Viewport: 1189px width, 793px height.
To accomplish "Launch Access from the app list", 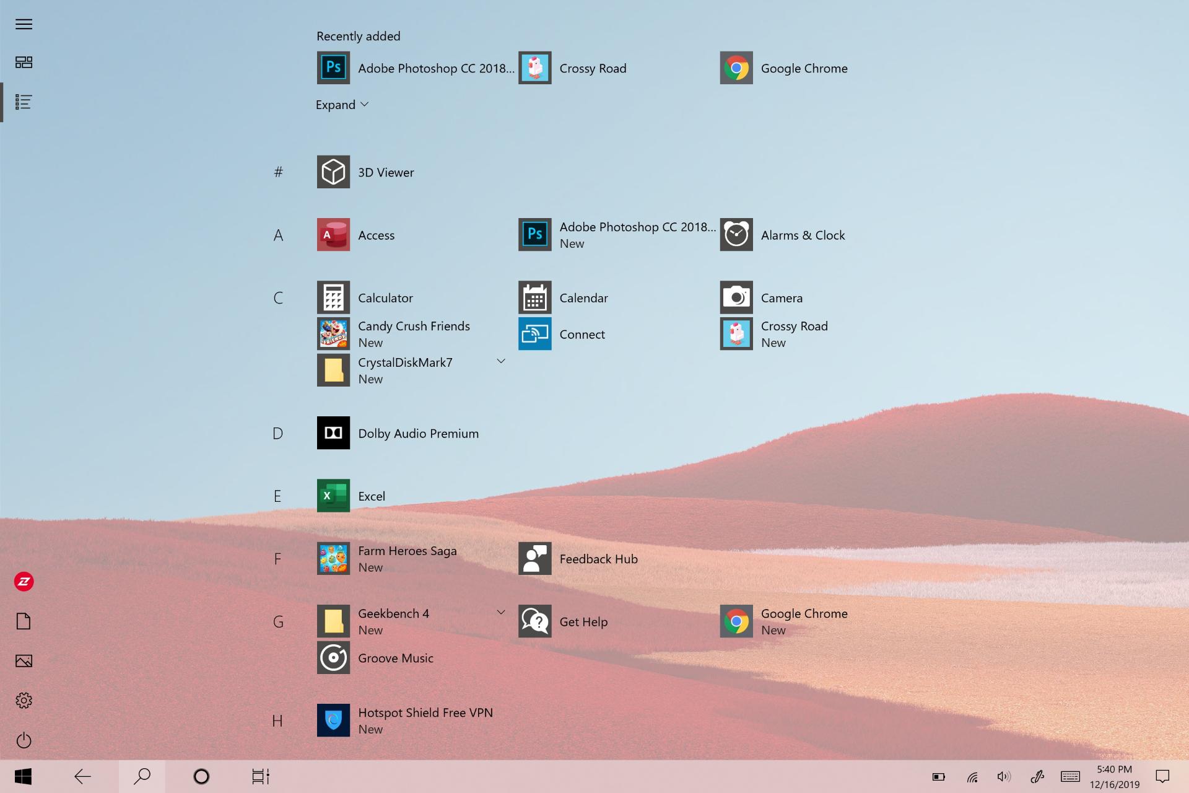I will tap(355, 235).
